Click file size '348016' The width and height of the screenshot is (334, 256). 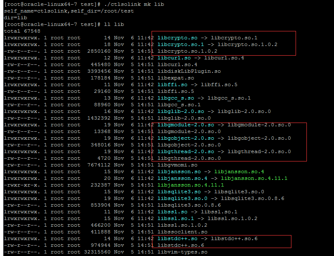(101, 145)
